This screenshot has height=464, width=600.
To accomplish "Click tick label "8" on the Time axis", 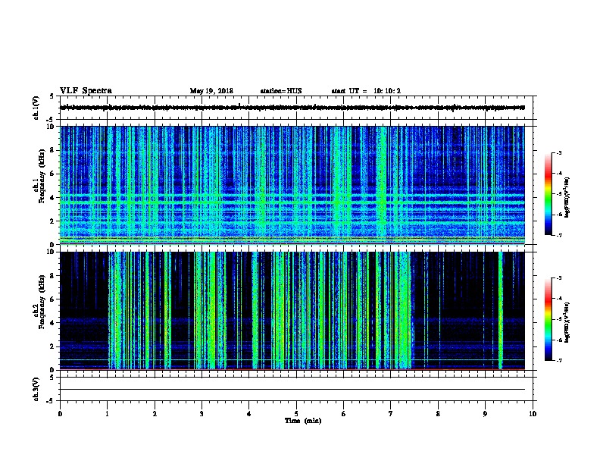I will pos(438,414).
